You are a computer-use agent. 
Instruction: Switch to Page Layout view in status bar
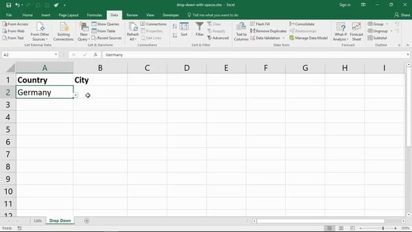[x=341, y=228]
